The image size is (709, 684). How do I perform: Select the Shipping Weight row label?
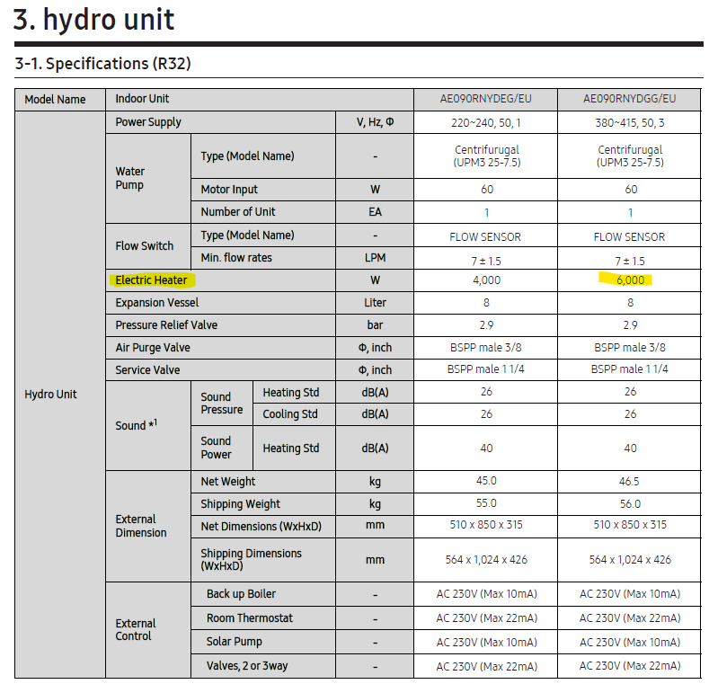click(x=240, y=504)
